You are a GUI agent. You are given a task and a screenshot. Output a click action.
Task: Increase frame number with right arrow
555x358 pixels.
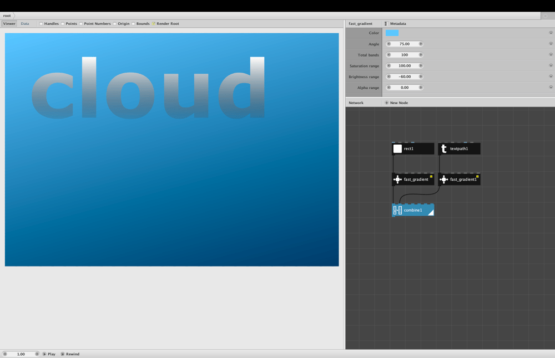(37, 354)
